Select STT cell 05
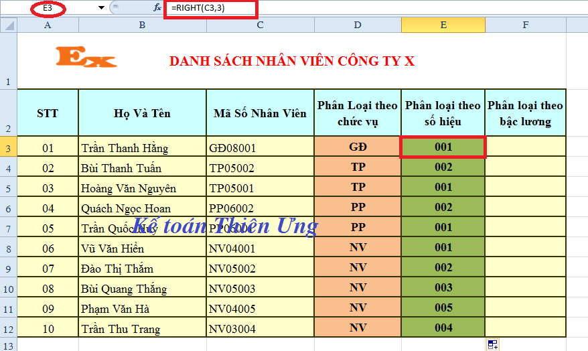This screenshot has width=588, height=351. tap(48, 226)
